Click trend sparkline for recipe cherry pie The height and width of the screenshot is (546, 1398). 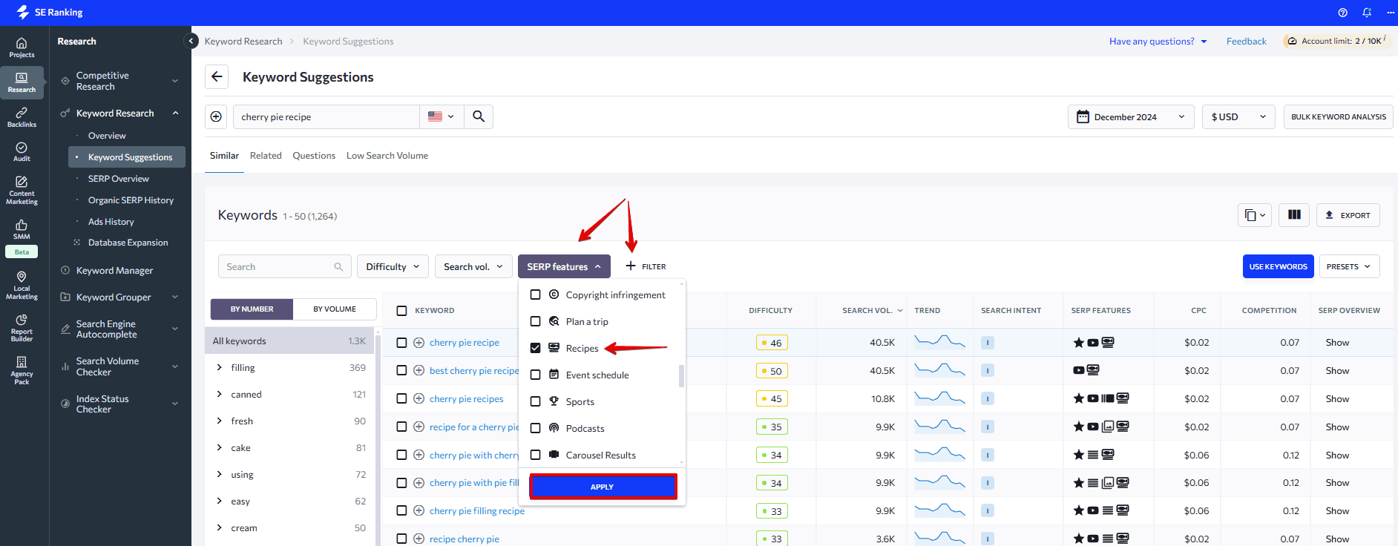point(939,538)
